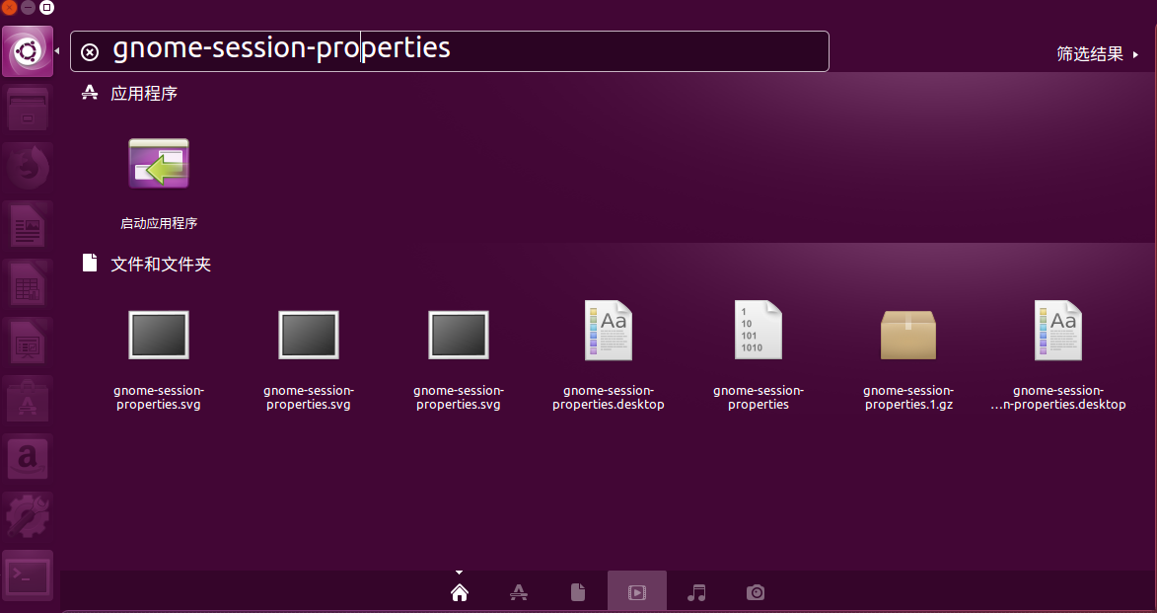
Task: Expand the 筛选结果 filter results panel
Action: pos(1097,54)
